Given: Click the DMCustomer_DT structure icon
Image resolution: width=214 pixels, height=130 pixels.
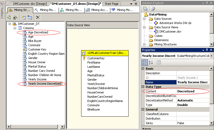Looking at the screenshot, I should click(x=15, y=24).
